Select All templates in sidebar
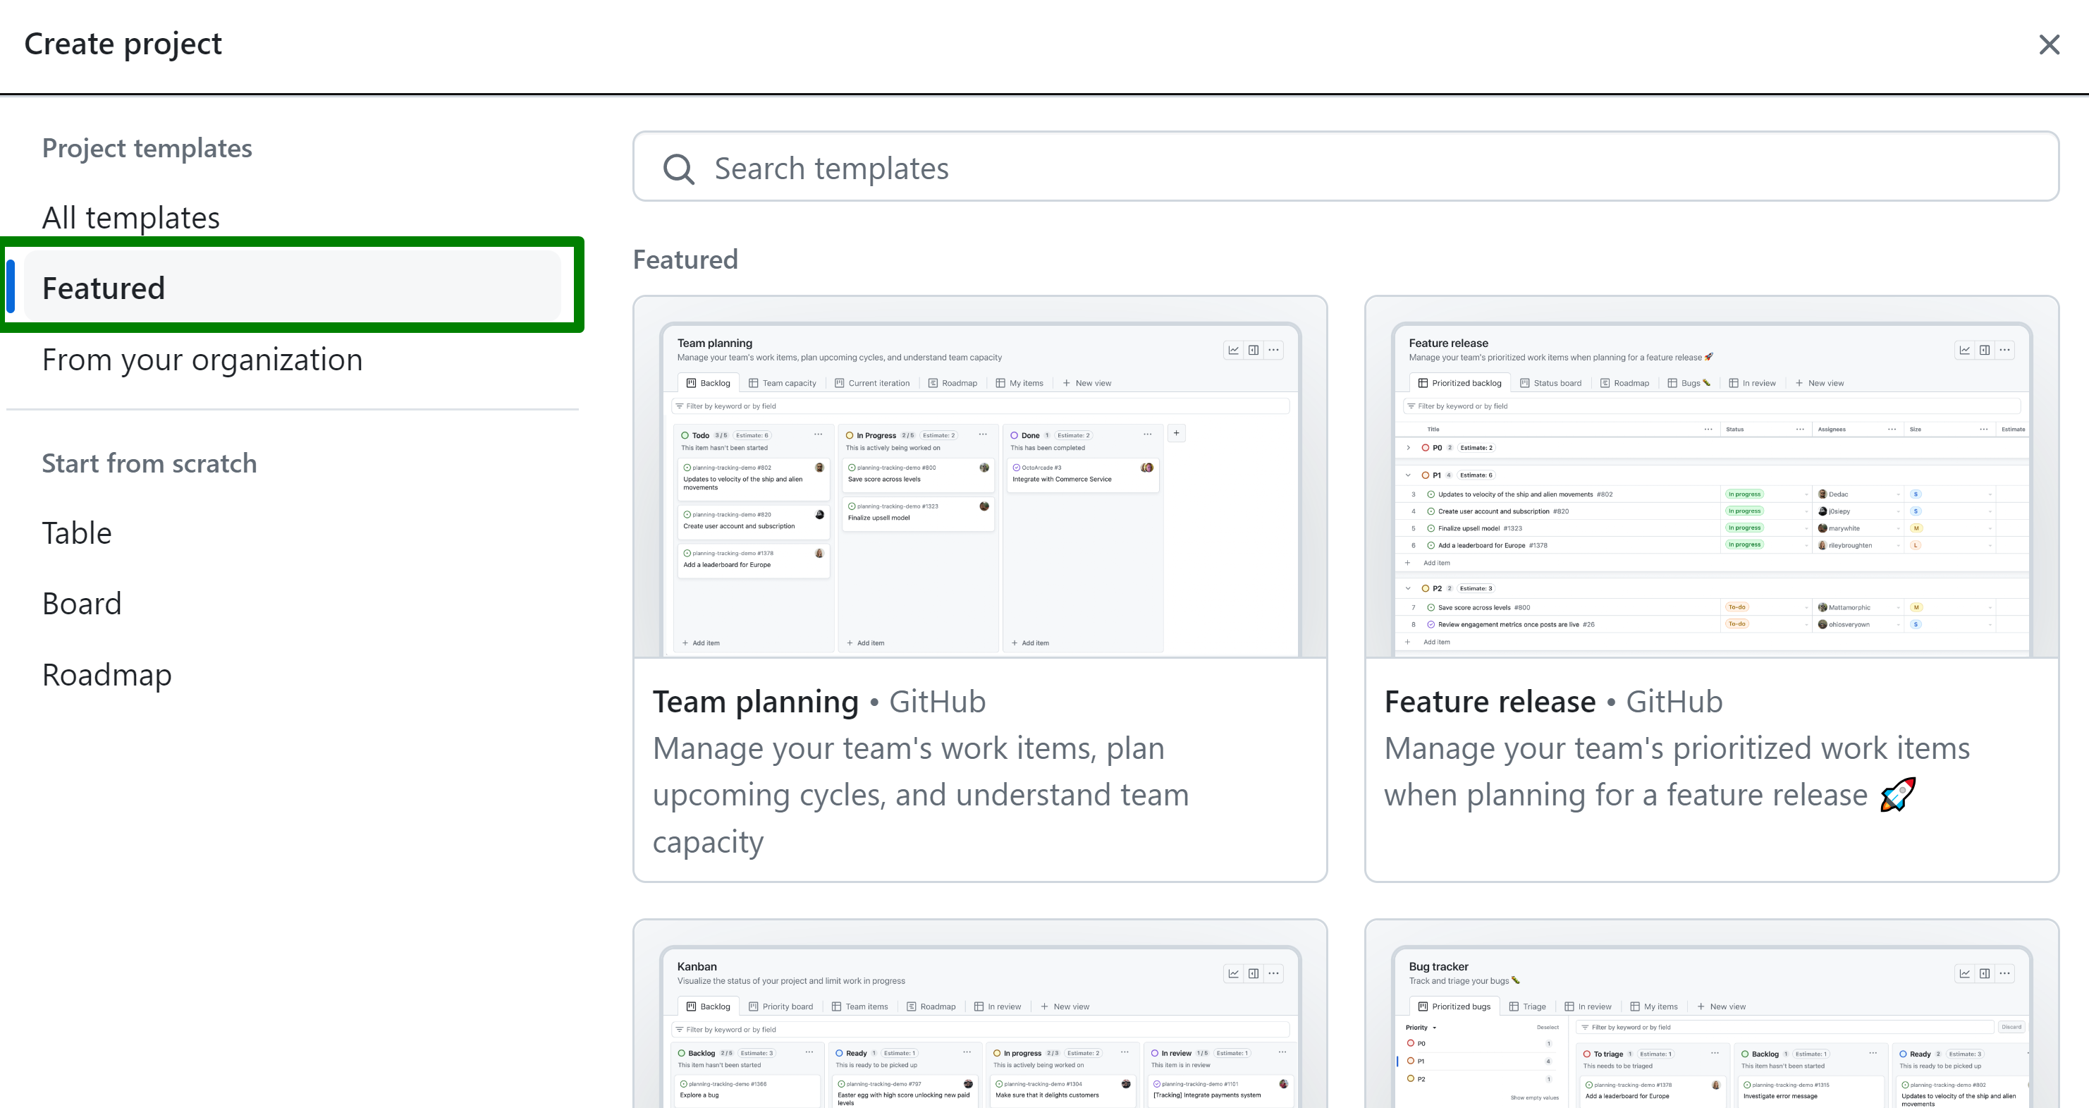The width and height of the screenshot is (2089, 1108). tap(130, 217)
